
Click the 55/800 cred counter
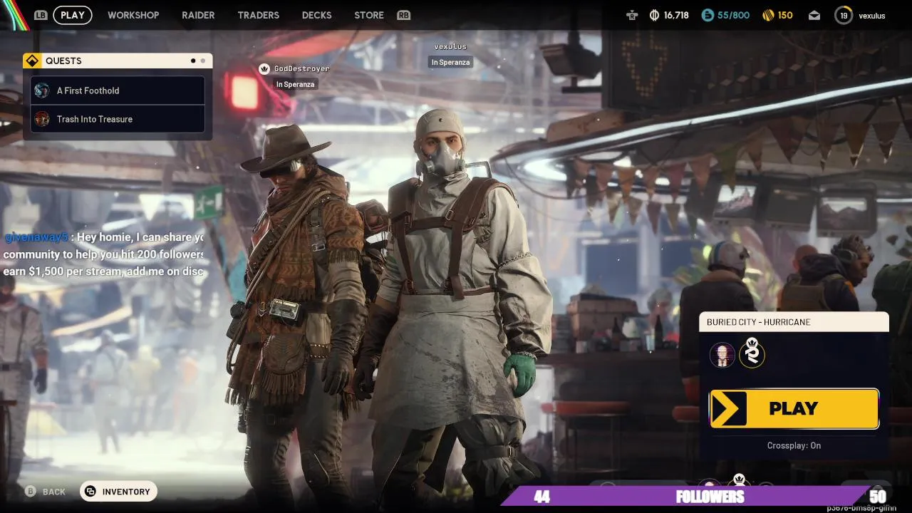(x=733, y=15)
